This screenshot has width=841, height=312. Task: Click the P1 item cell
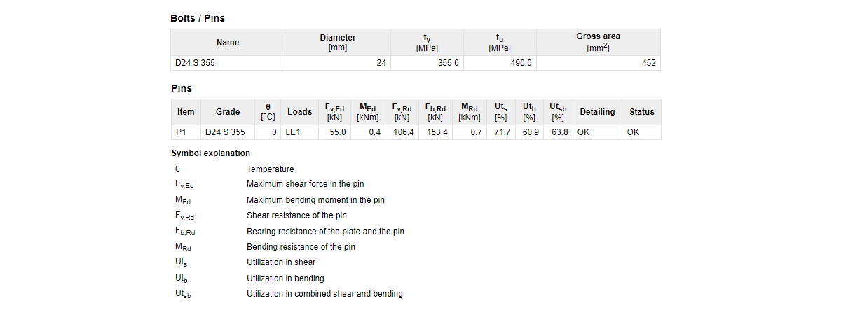point(181,132)
